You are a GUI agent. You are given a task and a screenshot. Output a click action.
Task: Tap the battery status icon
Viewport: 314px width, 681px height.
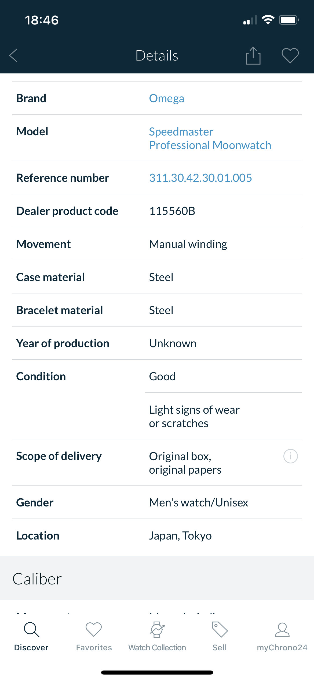[289, 20]
